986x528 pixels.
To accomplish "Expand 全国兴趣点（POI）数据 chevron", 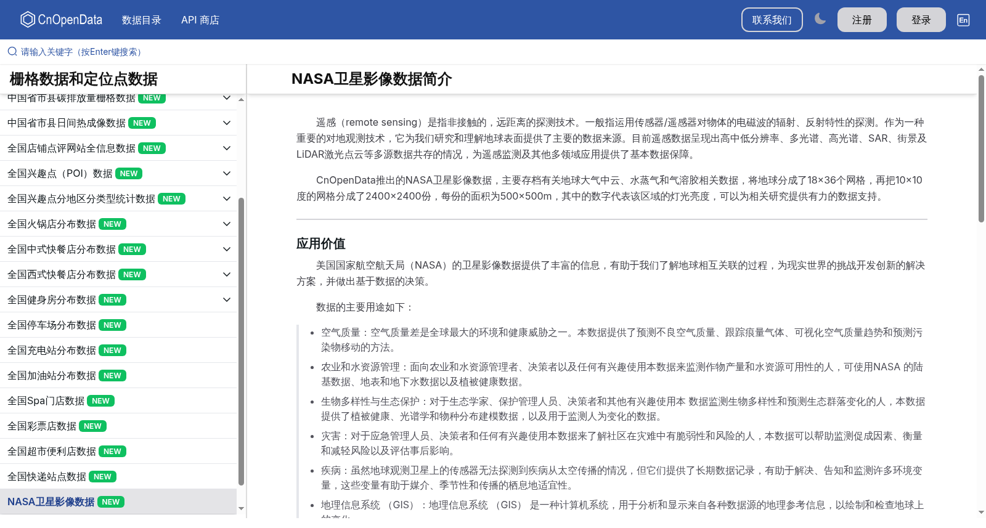I will point(227,174).
